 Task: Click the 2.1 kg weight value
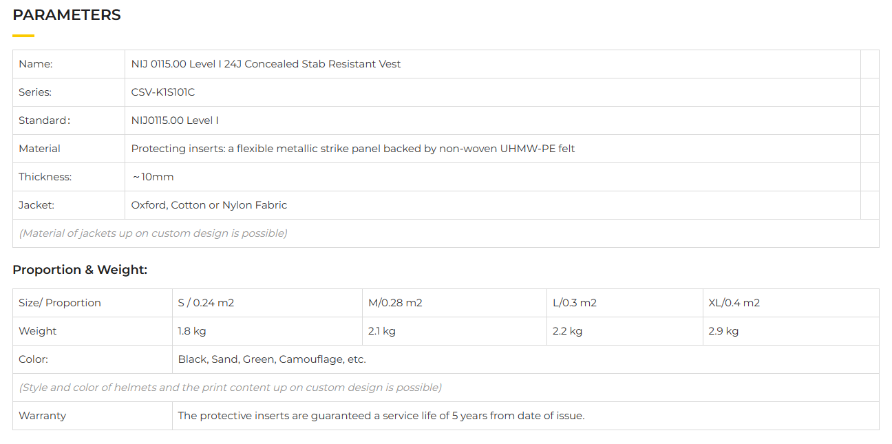382,331
